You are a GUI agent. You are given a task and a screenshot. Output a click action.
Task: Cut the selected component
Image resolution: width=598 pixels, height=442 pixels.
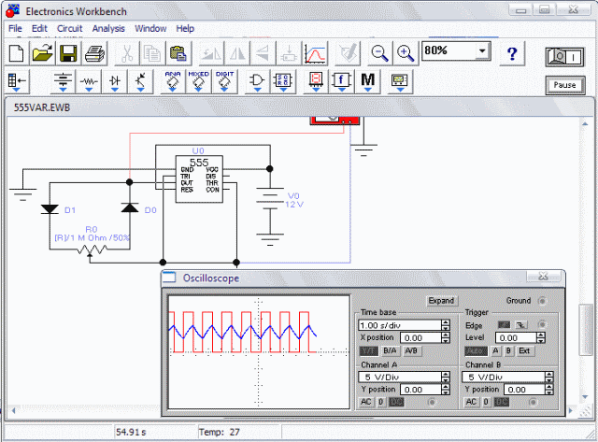tap(127, 53)
